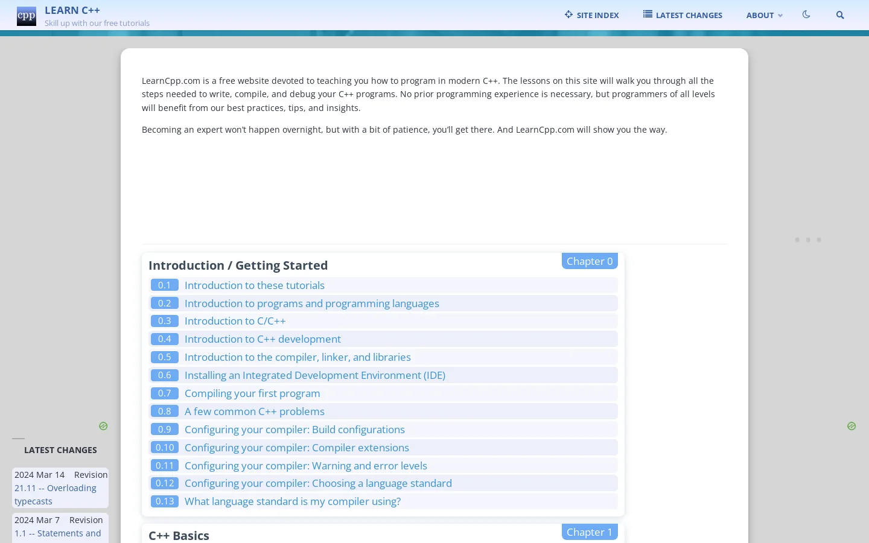This screenshot has width=869, height=543.
Task: Open lesson Introduction to C/C++
Action: 235,321
